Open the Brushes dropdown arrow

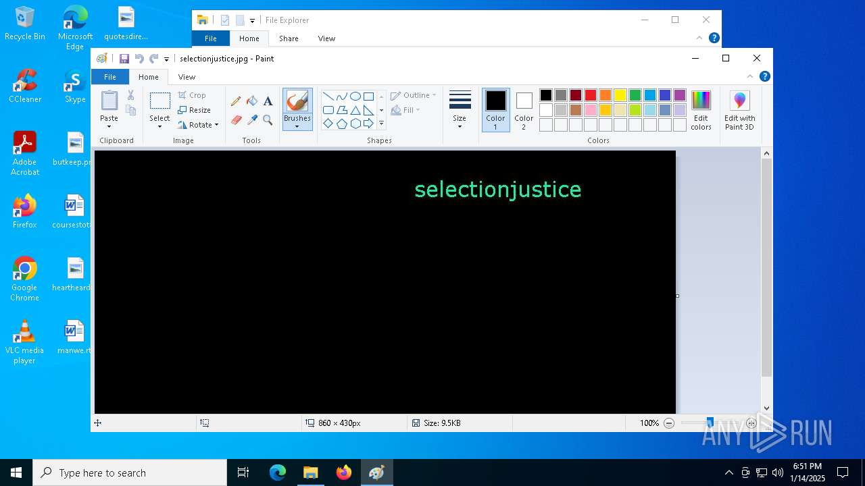(297, 126)
